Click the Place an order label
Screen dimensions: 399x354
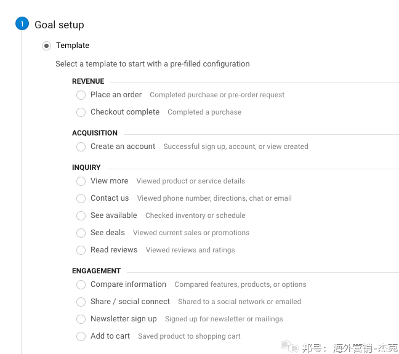point(116,95)
